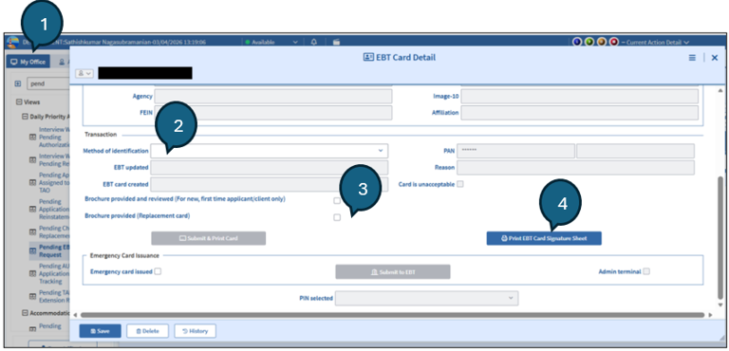Click the blue round action button
The image size is (729, 351).
click(577, 43)
